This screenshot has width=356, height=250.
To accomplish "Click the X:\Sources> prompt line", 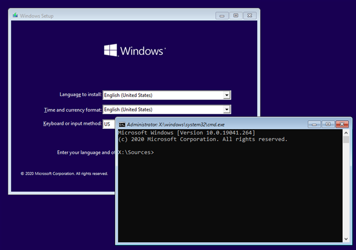I will tap(136, 152).
